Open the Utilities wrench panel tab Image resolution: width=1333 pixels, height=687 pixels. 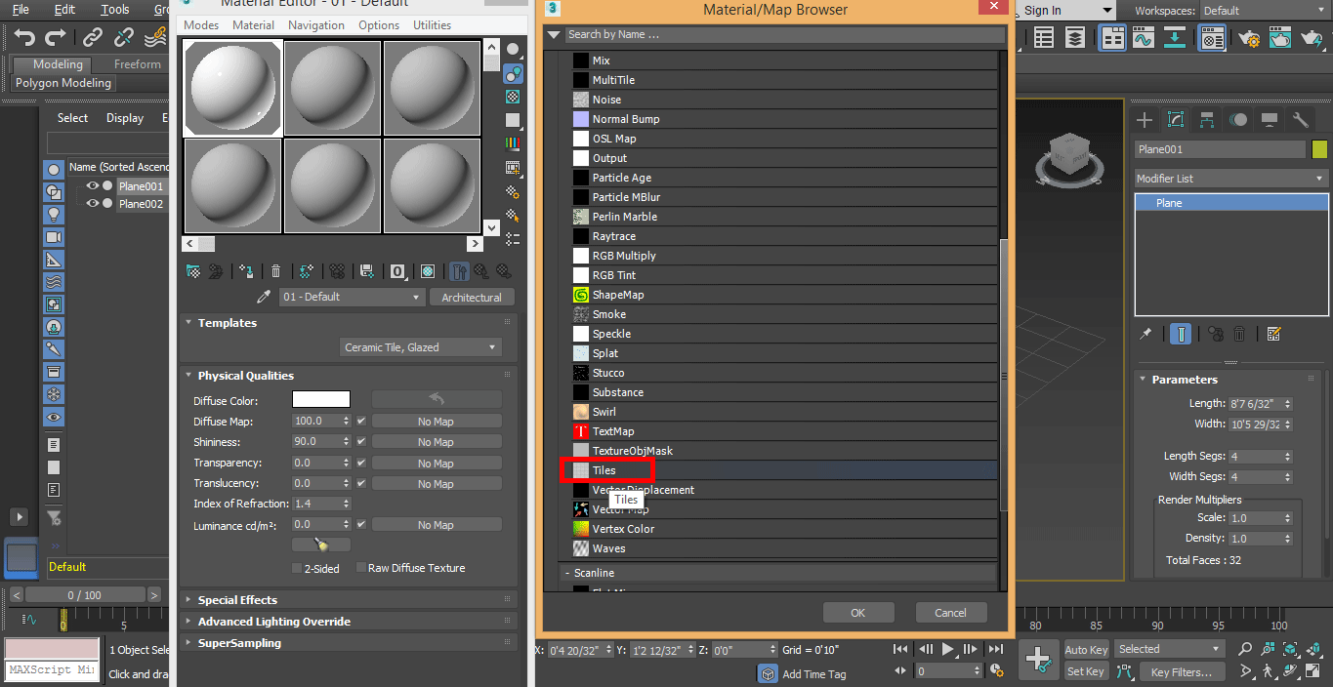pyautogui.click(x=1301, y=120)
